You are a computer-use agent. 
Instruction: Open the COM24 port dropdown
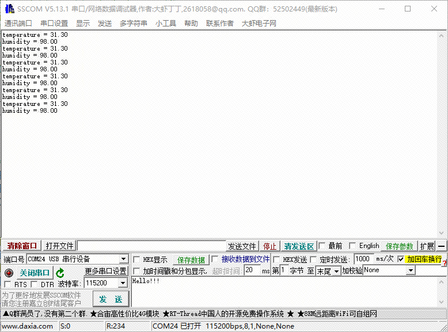tap(123, 259)
